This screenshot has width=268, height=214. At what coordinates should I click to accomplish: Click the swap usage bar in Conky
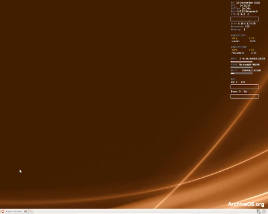(241, 68)
